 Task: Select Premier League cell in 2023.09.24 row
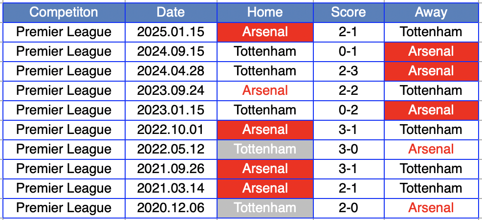click(x=64, y=90)
